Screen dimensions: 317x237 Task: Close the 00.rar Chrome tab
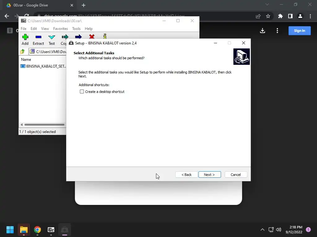tap(72, 5)
